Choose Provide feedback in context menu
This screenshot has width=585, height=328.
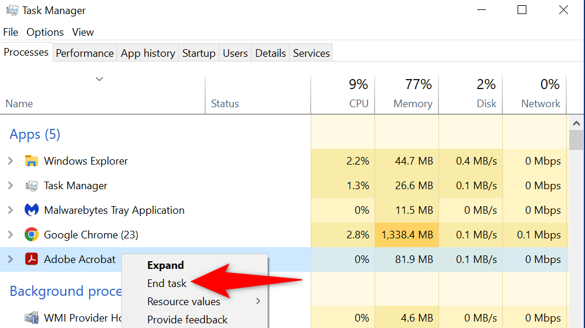pyautogui.click(x=187, y=320)
